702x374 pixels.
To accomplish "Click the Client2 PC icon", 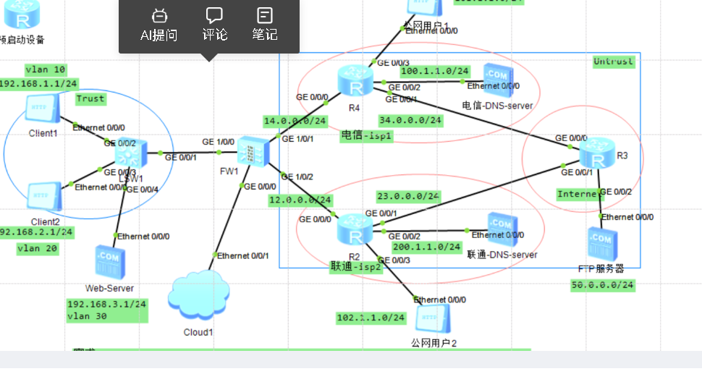I will [x=44, y=196].
